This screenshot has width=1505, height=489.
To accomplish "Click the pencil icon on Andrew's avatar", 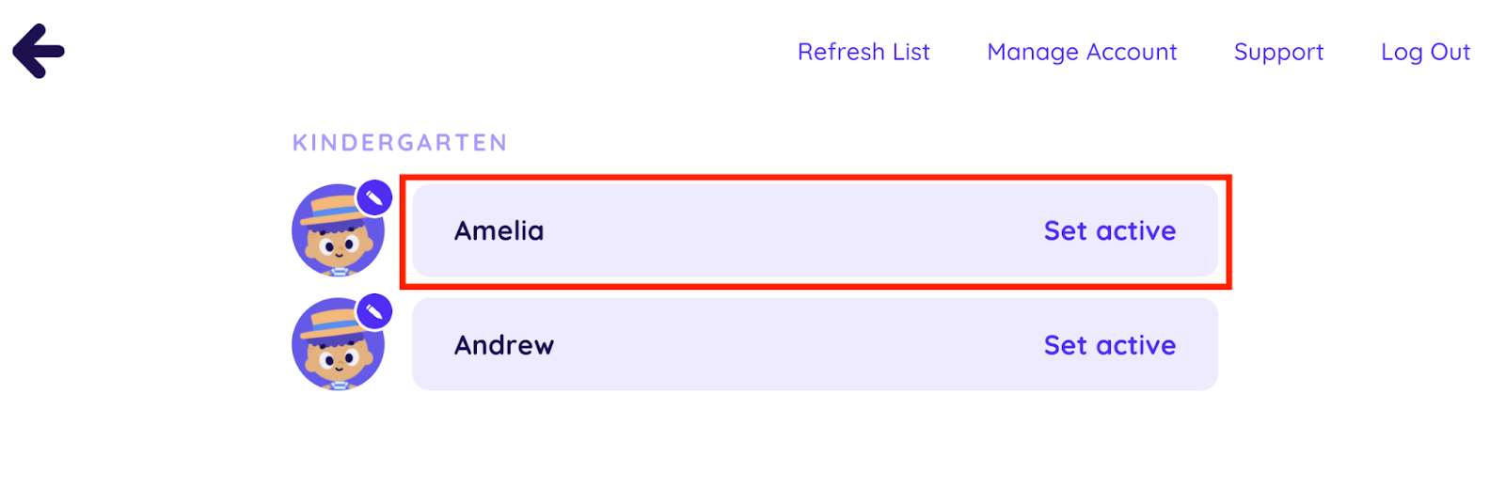I will (x=374, y=311).
